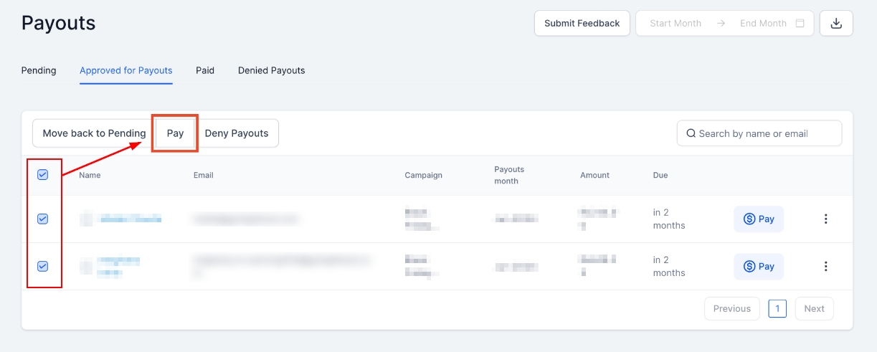Click the download export icon
Viewport: 877px width, 352px height.
pos(836,23)
